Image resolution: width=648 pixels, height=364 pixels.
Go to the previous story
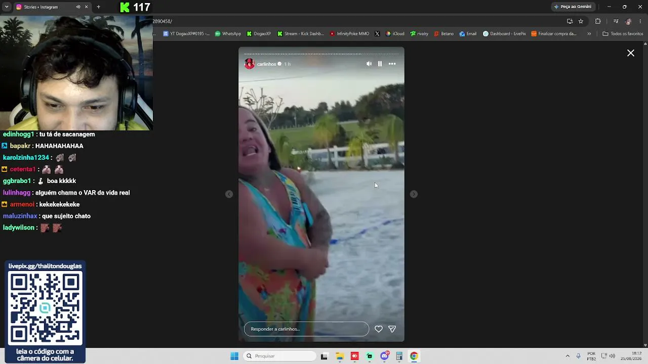(229, 194)
